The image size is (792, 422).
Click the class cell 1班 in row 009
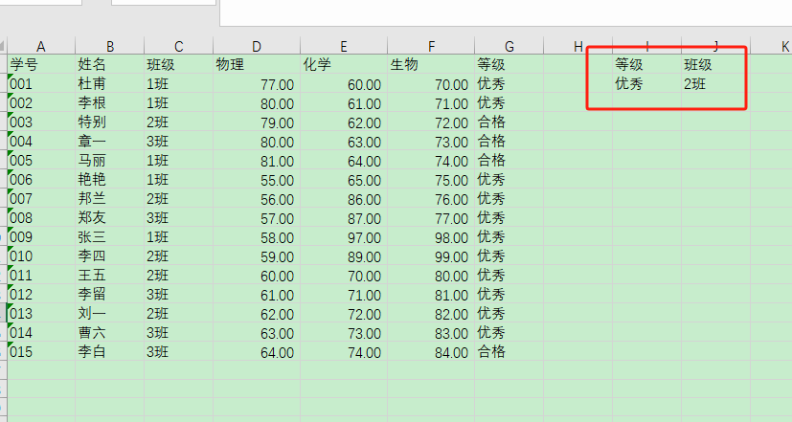pyautogui.click(x=178, y=236)
